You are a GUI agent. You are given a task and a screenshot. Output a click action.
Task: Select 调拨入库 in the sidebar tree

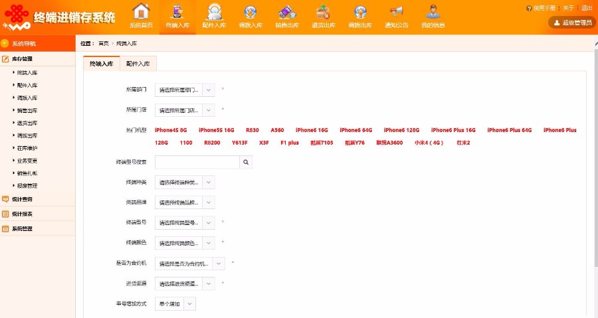(x=27, y=98)
